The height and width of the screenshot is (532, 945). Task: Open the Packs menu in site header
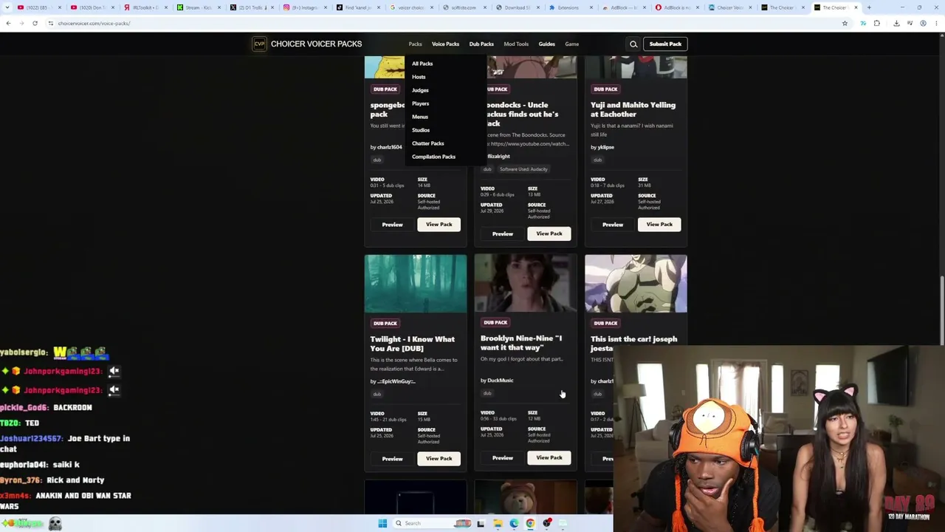(415, 44)
